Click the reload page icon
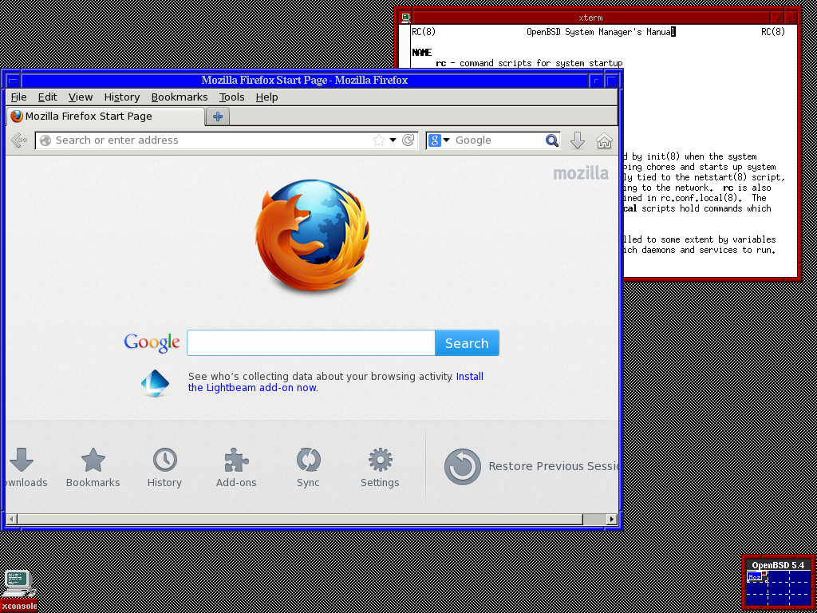 (x=408, y=140)
